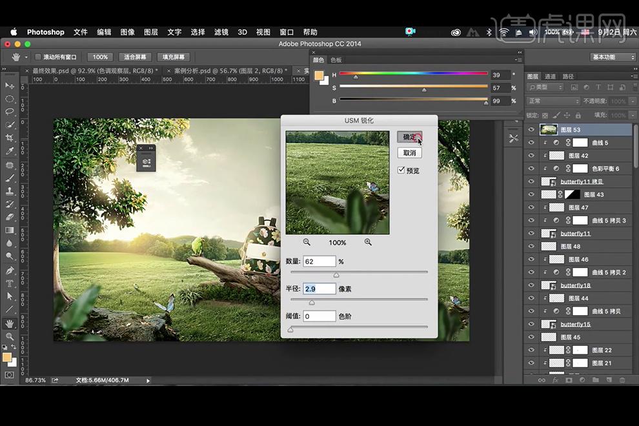639x426 pixels.
Task: Open the Layers panel flyout menu
Action: 633,76
